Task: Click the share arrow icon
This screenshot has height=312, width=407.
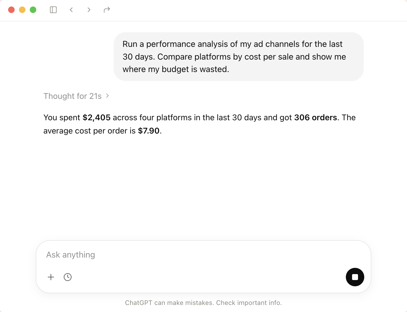Action: tap(107, 10)
